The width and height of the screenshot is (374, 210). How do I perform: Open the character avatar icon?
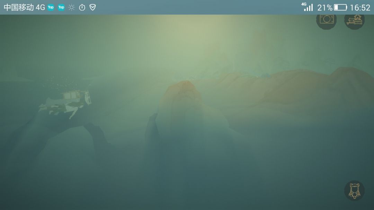355,191
